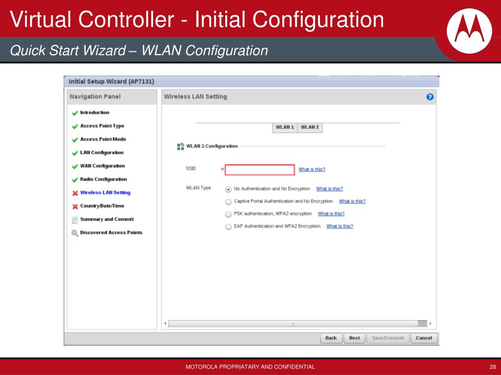Open "What is this?" for Captive Portal option
Image resolution: width=501 pixels, height=375 pixels.
[352, 201]
